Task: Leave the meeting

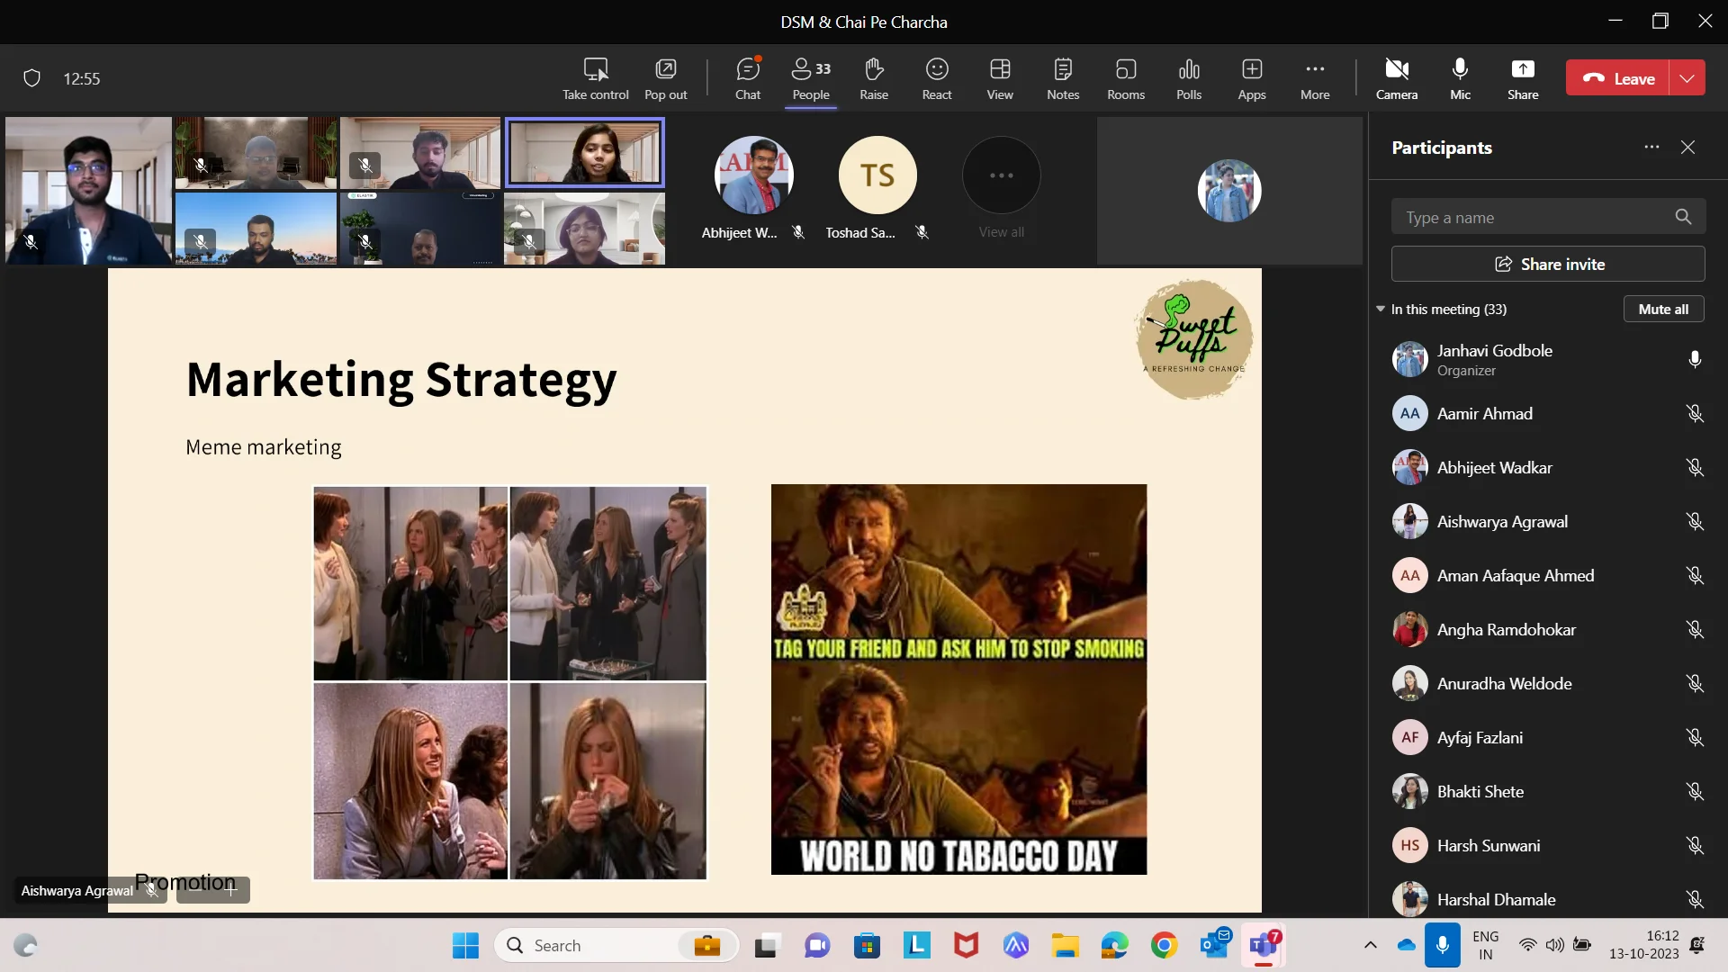Action: point(1617,78)
